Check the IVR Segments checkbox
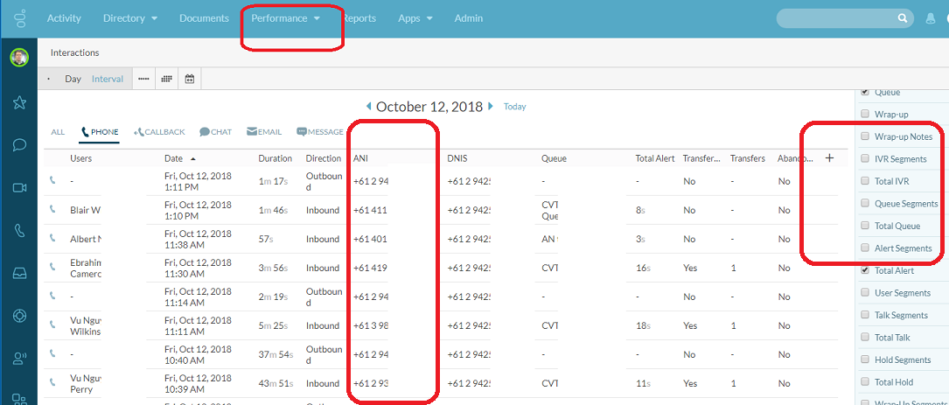The image size is (949, 405). (865, 158)
